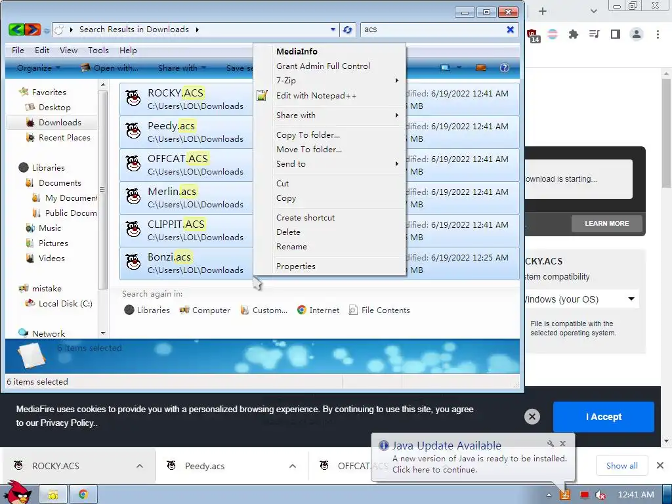Toggle Chrome side panel icon
This screenshot has height=504, width=672.
click(616, 34)
